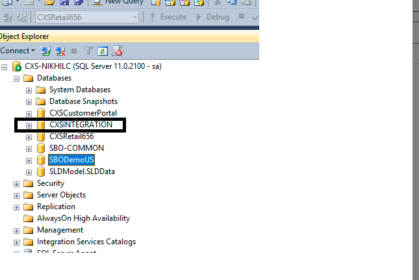Click the AlwaysOn High Availability folder icon
The height and width of the screenshot is (280, 419).
point(28,218)
